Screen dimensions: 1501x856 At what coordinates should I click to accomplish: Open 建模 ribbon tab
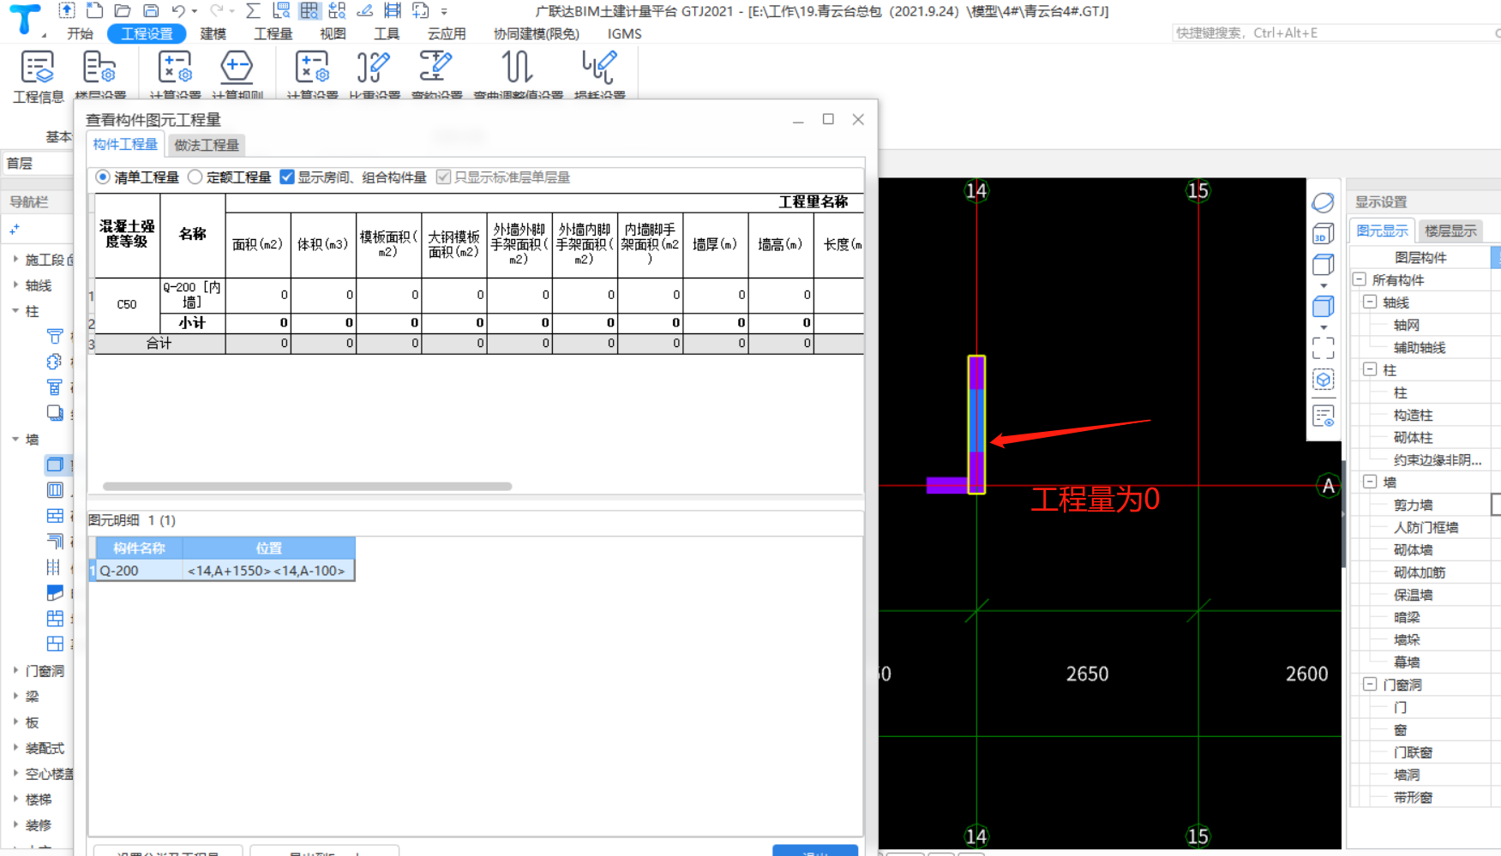213,33
